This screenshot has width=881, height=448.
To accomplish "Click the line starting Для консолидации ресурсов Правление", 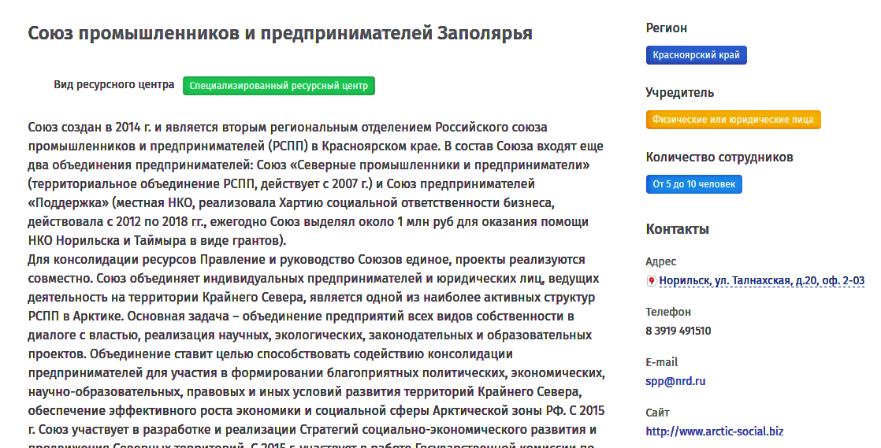I will click(x=307, y=259).
